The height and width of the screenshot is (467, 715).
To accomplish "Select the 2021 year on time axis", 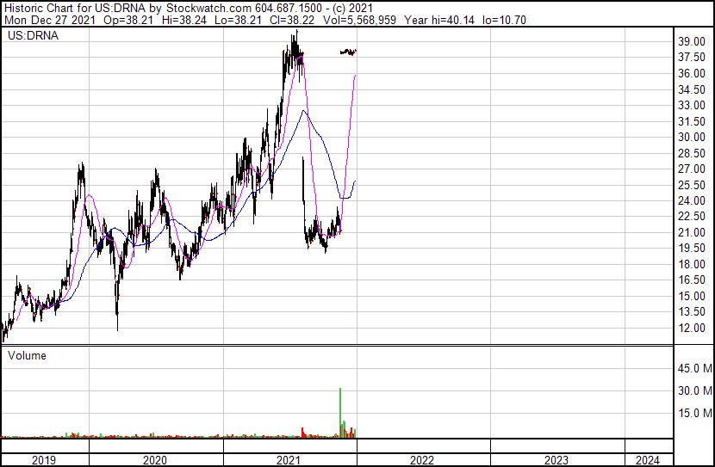I will [x=289, y=460].
